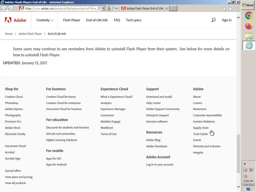
Task: Open the Flash Player nav item
Action: click(x=72, y=20)
